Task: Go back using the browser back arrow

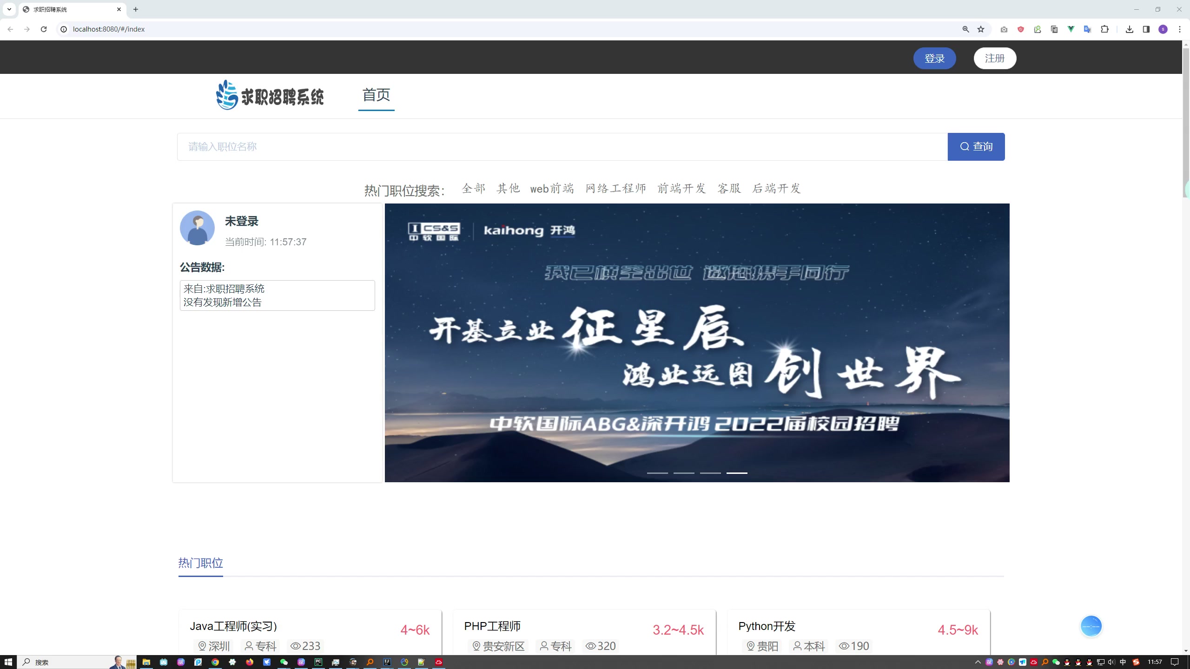Action: point(10,29)
